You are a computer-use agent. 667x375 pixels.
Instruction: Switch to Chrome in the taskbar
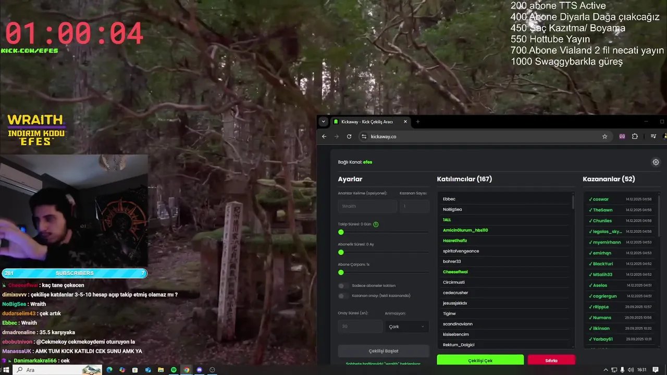(x=187, y=370)
